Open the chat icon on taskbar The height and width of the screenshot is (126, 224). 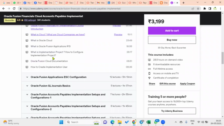coord(105,122)
